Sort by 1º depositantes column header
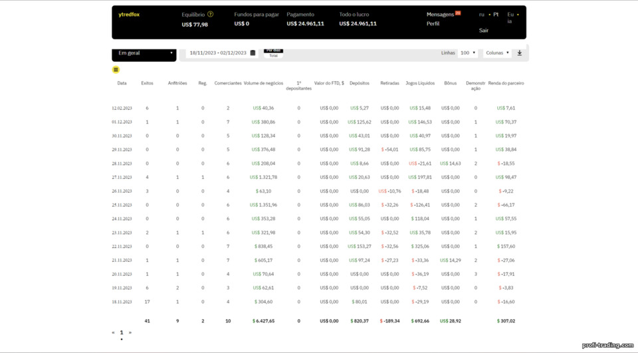Screen dimensions: 638x353 pyautogui.click(x=298, y=86)
